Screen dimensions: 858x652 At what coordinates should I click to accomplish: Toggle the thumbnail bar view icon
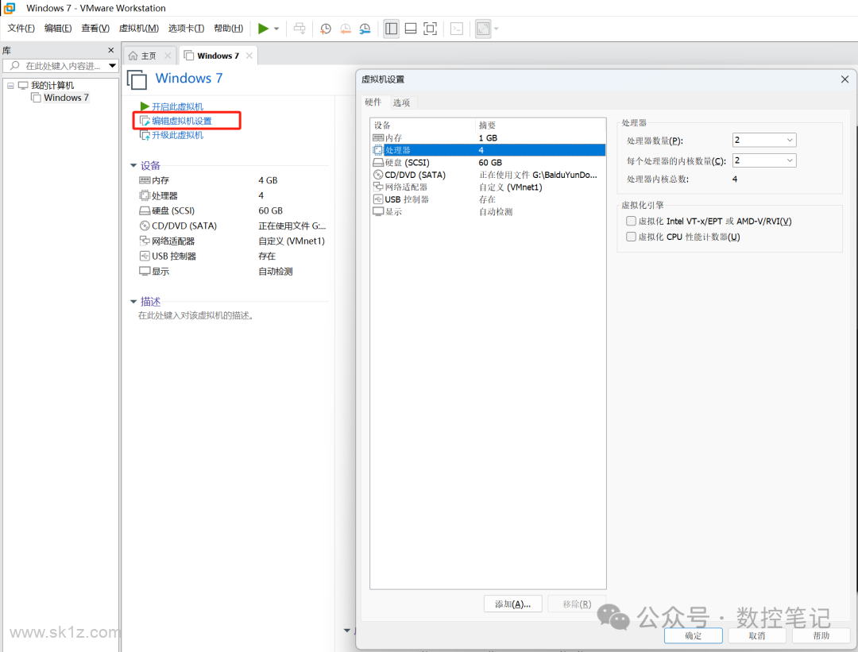pos(411,29)
